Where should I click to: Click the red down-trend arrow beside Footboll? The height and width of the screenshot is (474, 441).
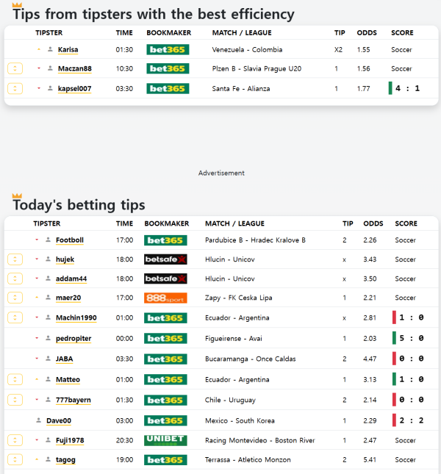point(37,240)
